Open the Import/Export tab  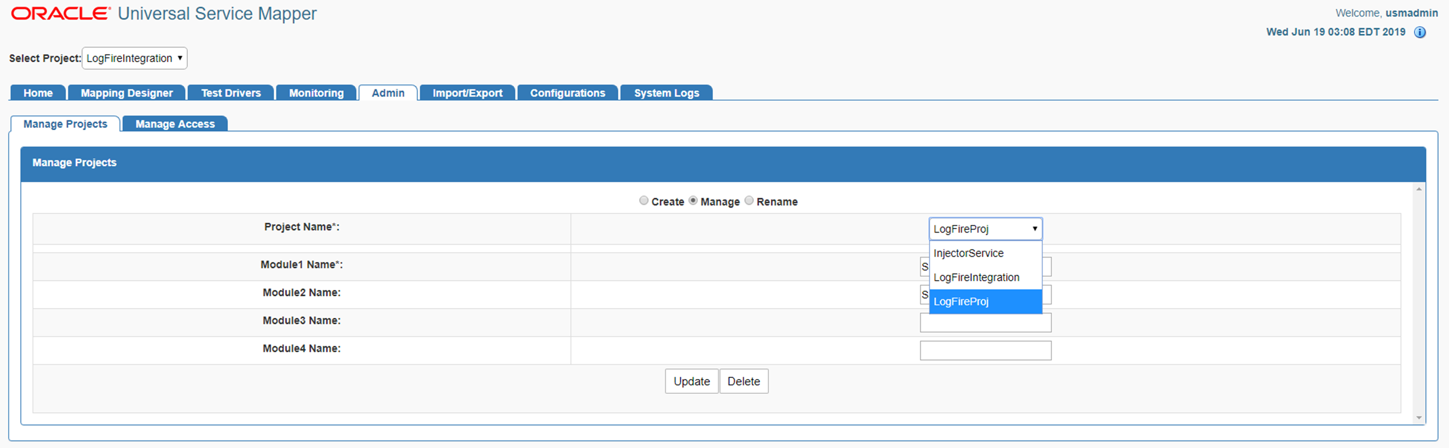[x=467, y=93]
